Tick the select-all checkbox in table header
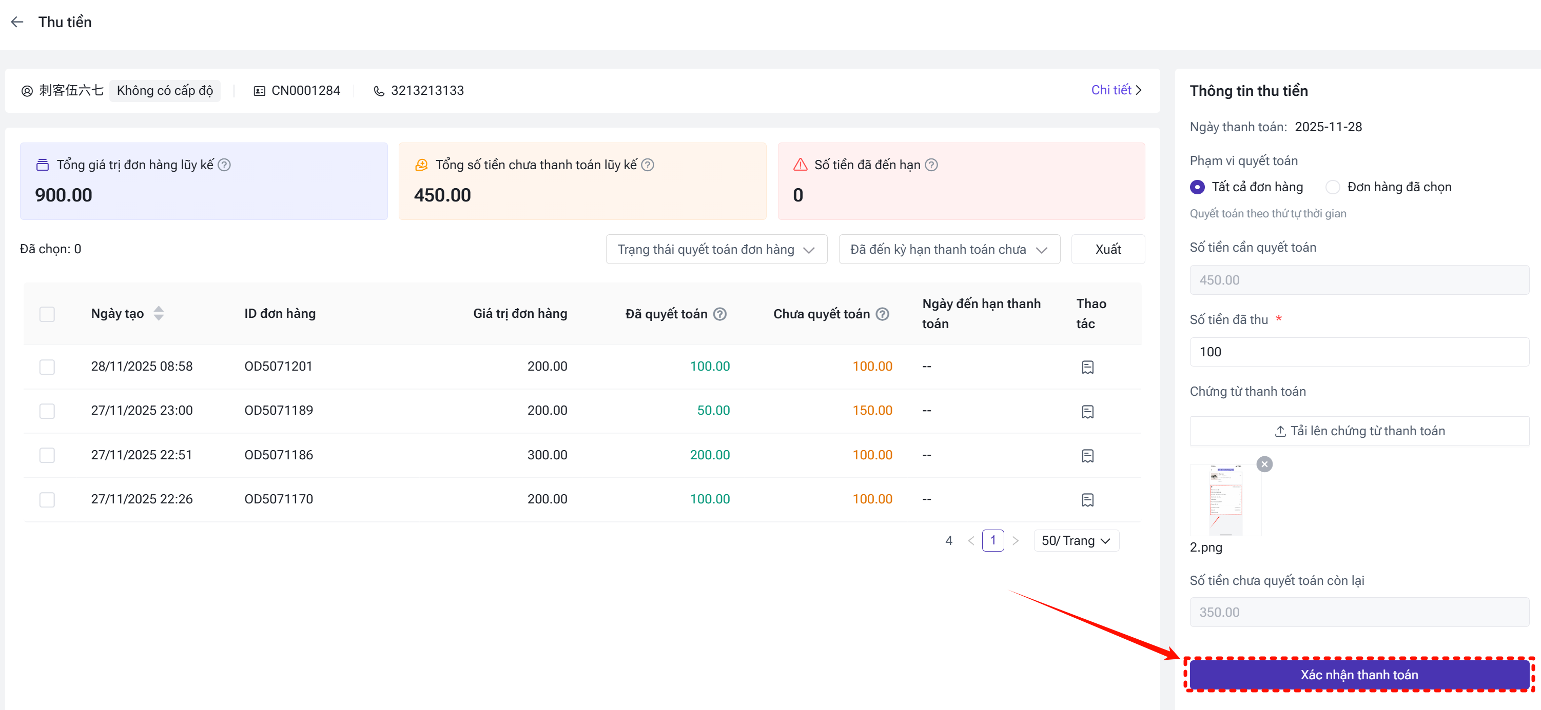The width and height of the screenshot is (1541, 710). [x=47, y=314]
